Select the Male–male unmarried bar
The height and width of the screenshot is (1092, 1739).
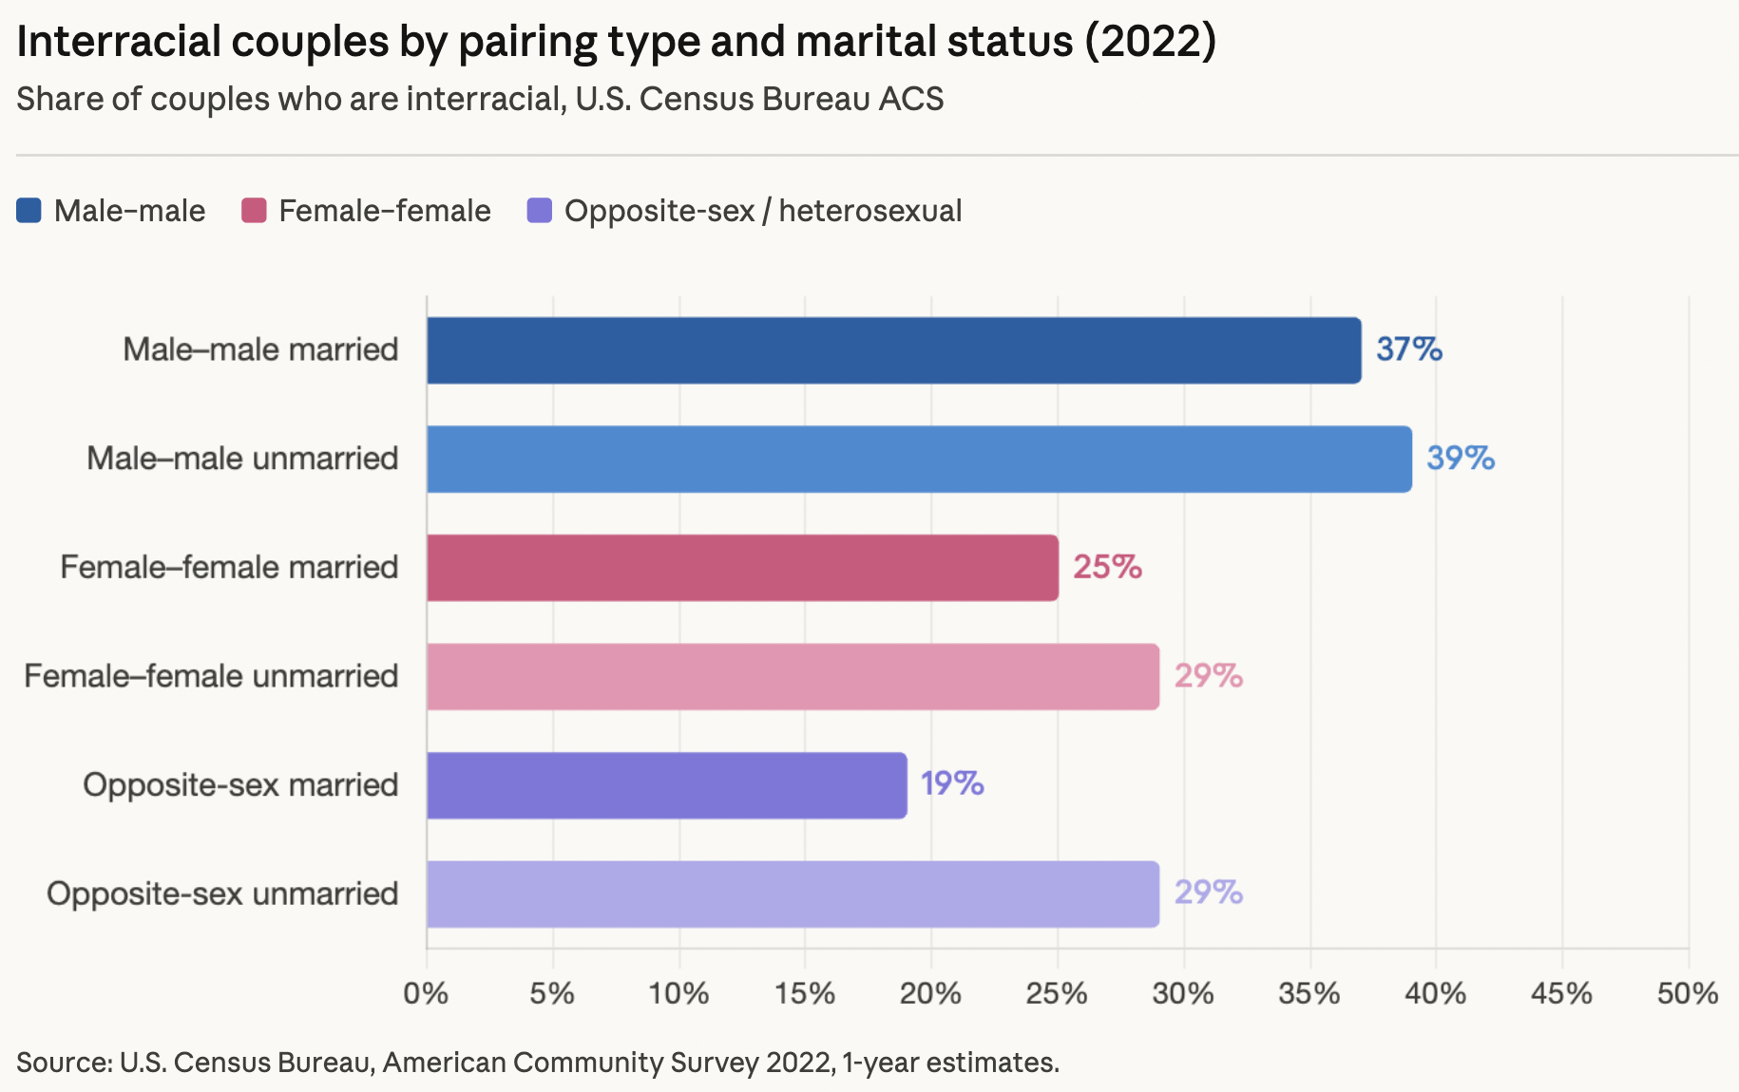click(919, 460)
